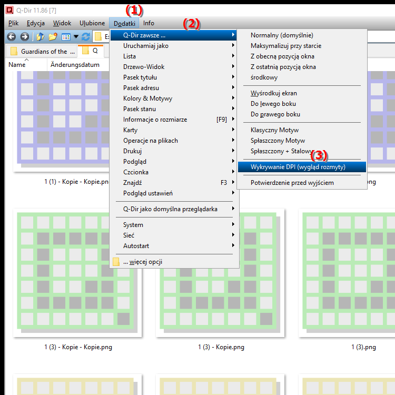395x395 pixels.
Task: Click the folder-up navigation icon
Action: 40,37
